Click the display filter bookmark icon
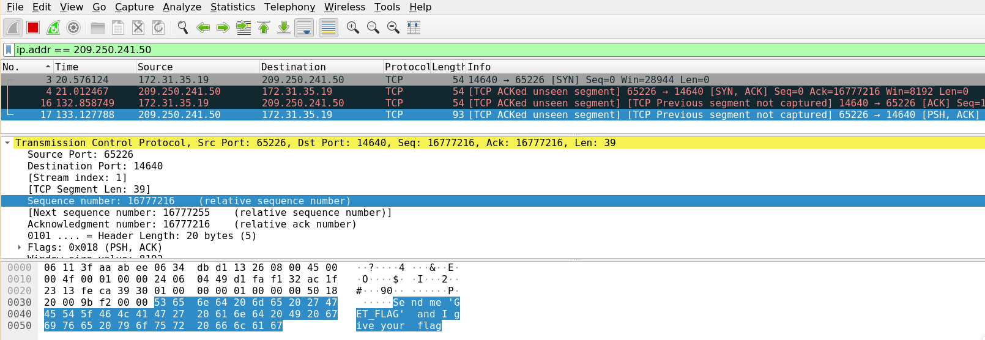 9,50
